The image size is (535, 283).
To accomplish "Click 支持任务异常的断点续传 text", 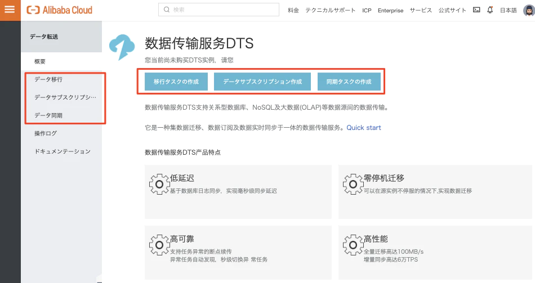I will pos(200,251).
